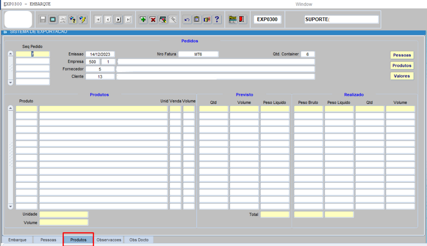The width and height of the screenshot is (427, 246).
Task: Click the green plus insert record icon
Action: click(143, 20)
